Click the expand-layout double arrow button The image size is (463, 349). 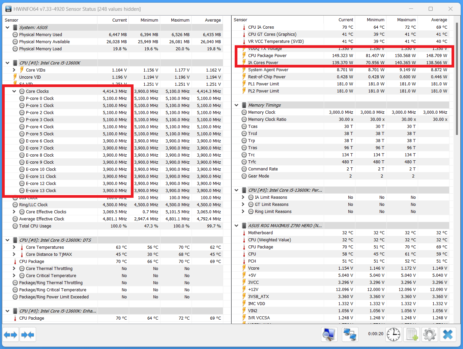[10, 335]
